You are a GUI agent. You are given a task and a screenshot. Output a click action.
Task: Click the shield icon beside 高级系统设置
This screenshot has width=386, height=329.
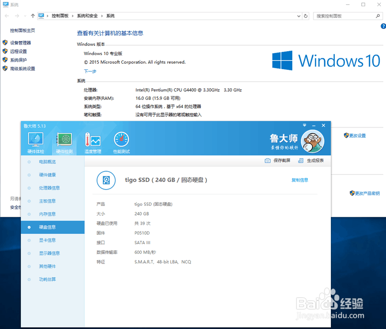[5, 69]
